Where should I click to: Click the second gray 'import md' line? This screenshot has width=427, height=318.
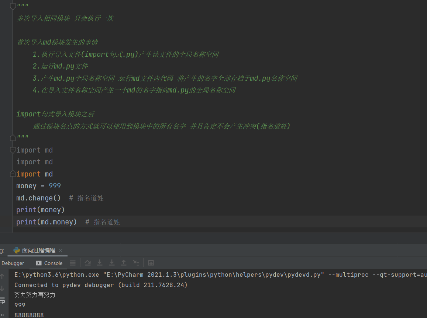click(x=35, y=162)
